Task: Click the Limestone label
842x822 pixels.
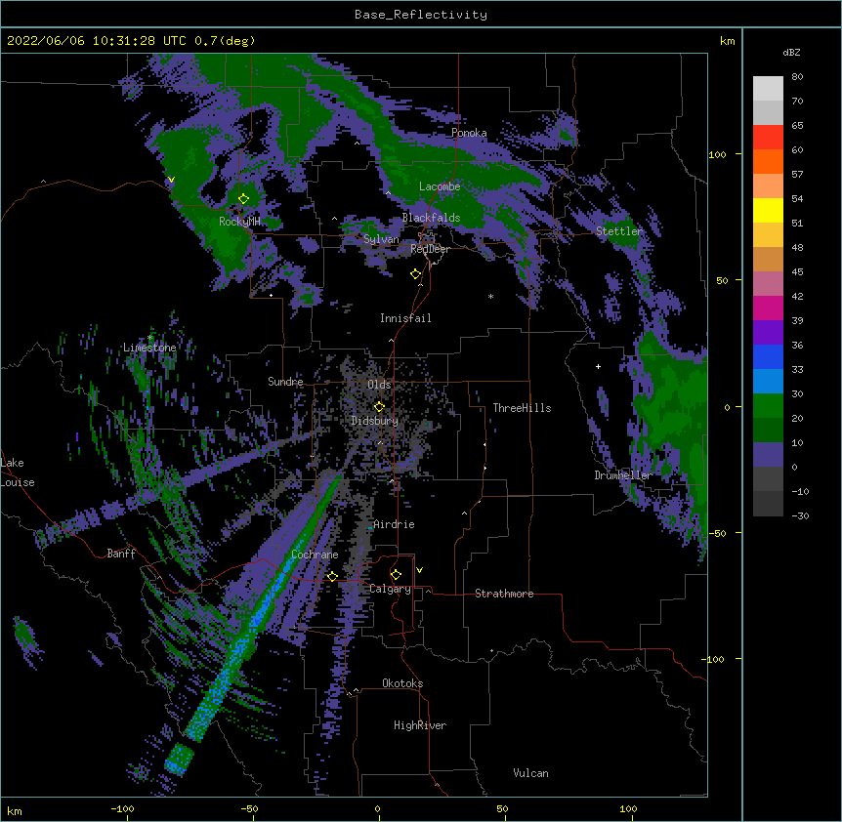Action: 149,348
